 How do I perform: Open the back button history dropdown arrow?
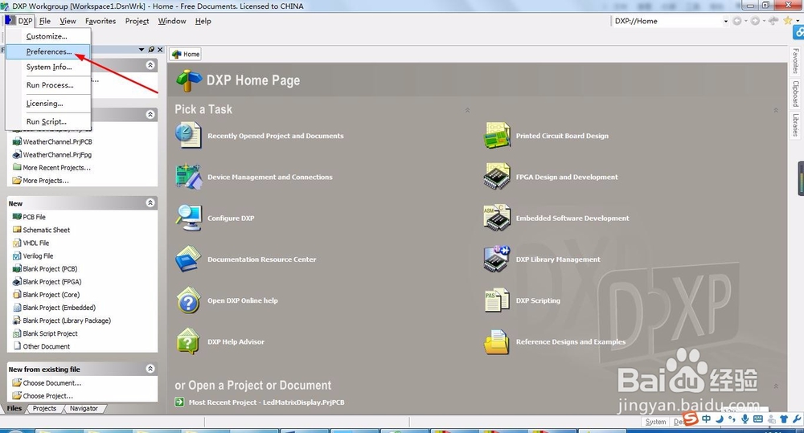pyautogui.click(x=745, y=21)
